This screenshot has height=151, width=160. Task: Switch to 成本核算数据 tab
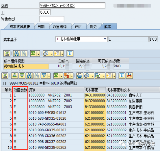point(20,27)
